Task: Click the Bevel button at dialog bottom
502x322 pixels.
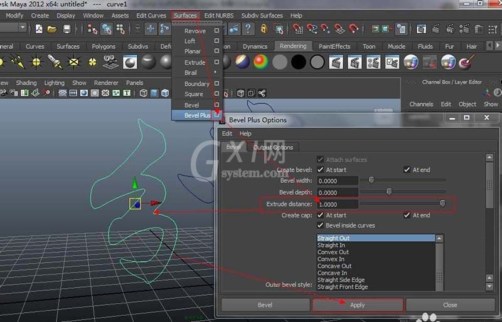Action: 265,305
